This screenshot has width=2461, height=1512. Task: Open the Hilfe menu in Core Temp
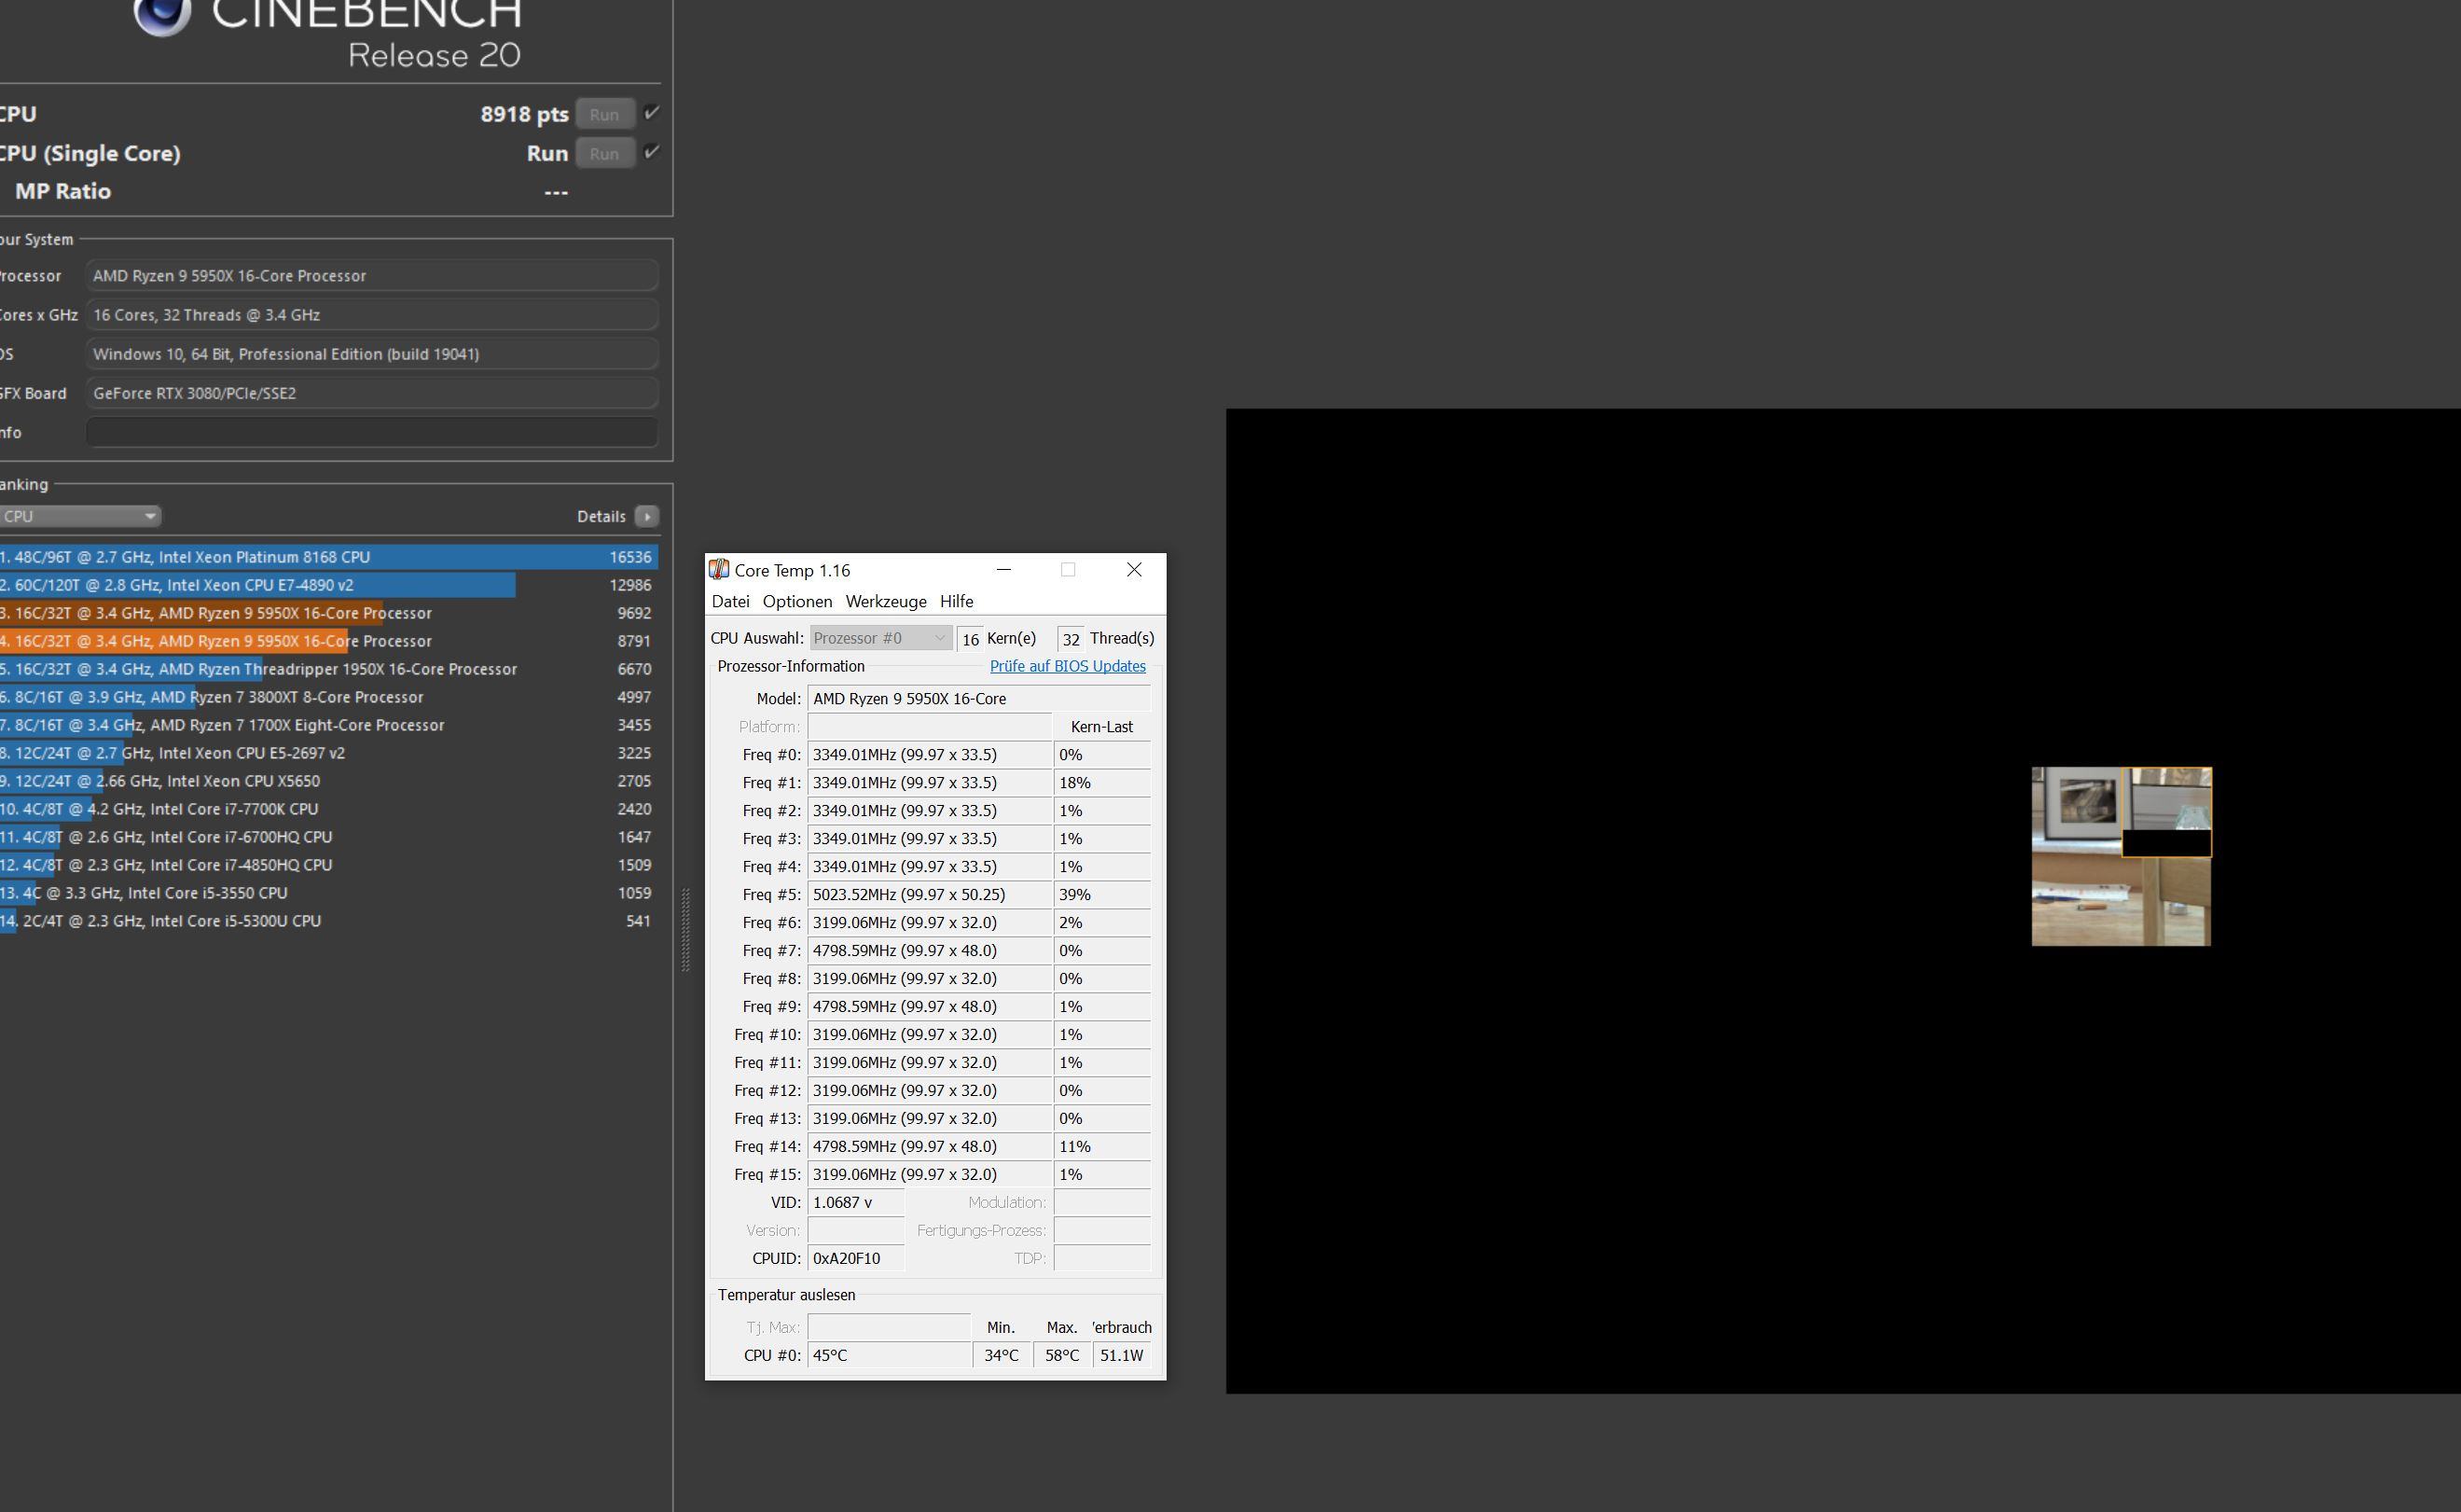pos(957,601)
